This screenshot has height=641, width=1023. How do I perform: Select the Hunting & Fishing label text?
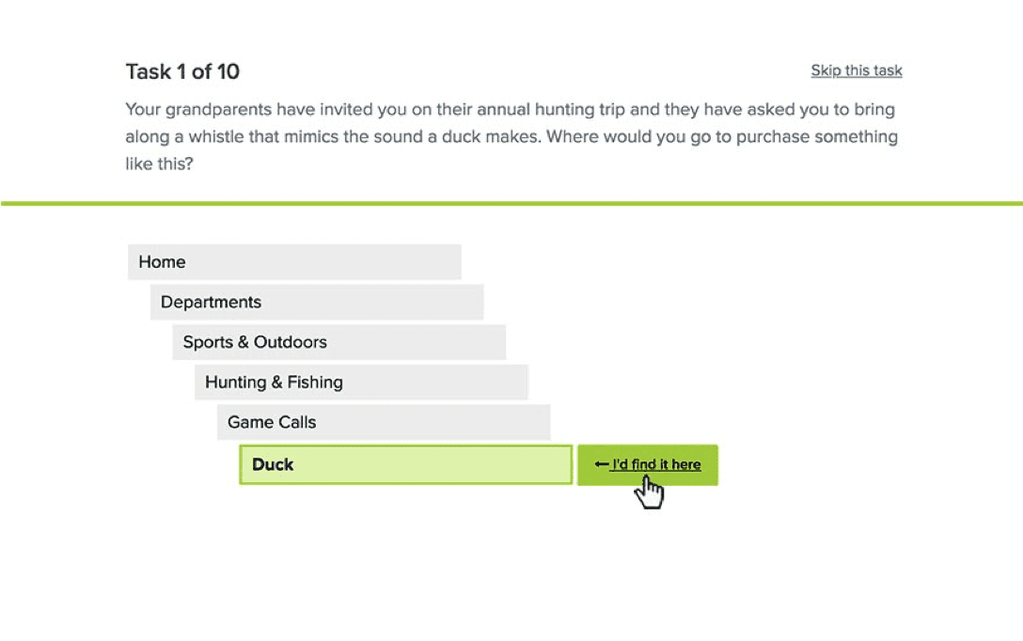point(274,383)
